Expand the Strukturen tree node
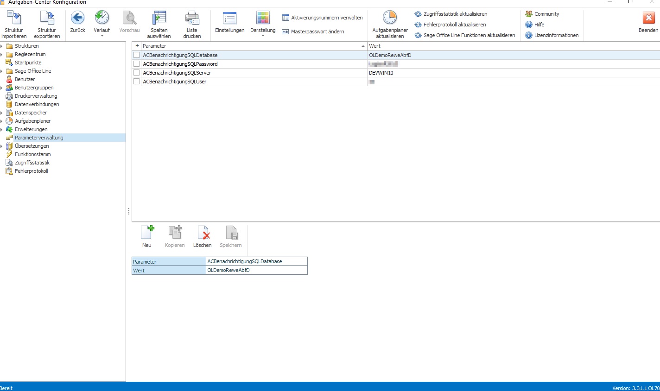This screenshot has height=391, width=660. pyautogui.click(x=2, y=46)
